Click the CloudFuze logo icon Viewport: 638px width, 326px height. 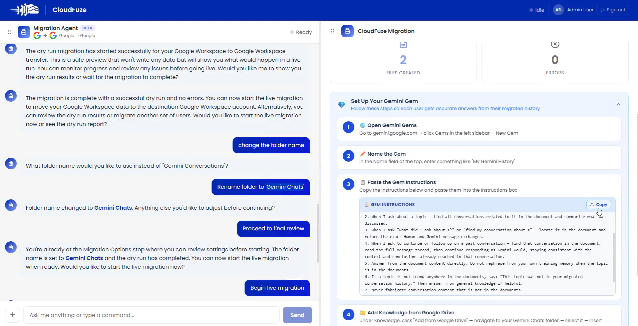(x=24, y=10)
